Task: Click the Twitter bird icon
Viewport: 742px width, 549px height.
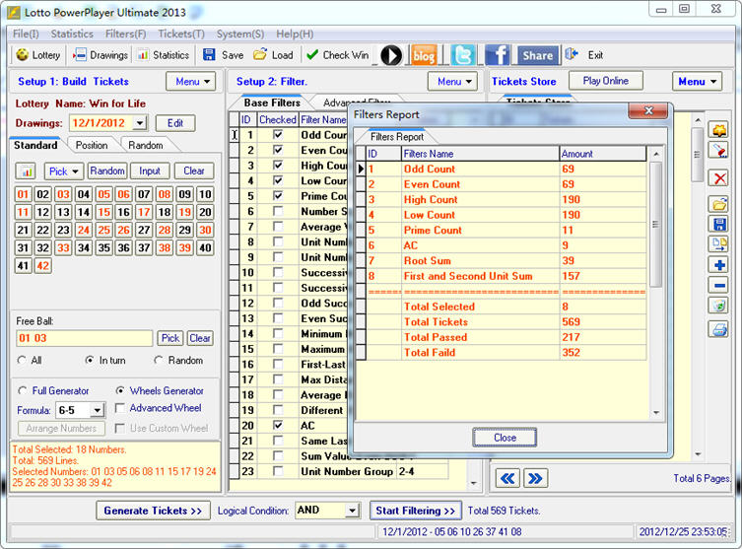Action: pos(462,55)
